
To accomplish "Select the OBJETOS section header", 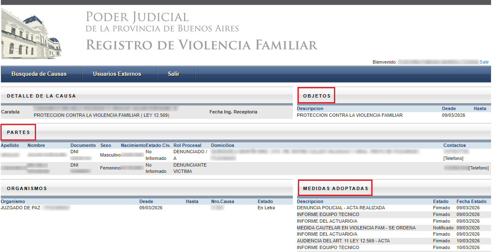I will pyautogui.click(x=316, y=96).
